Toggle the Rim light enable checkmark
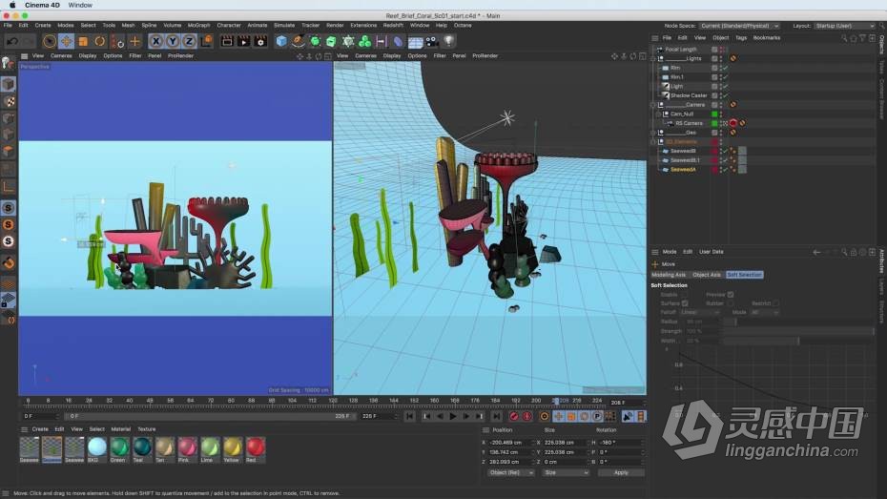Viewport: 887px width, 499px height. (x=725, y=68)
